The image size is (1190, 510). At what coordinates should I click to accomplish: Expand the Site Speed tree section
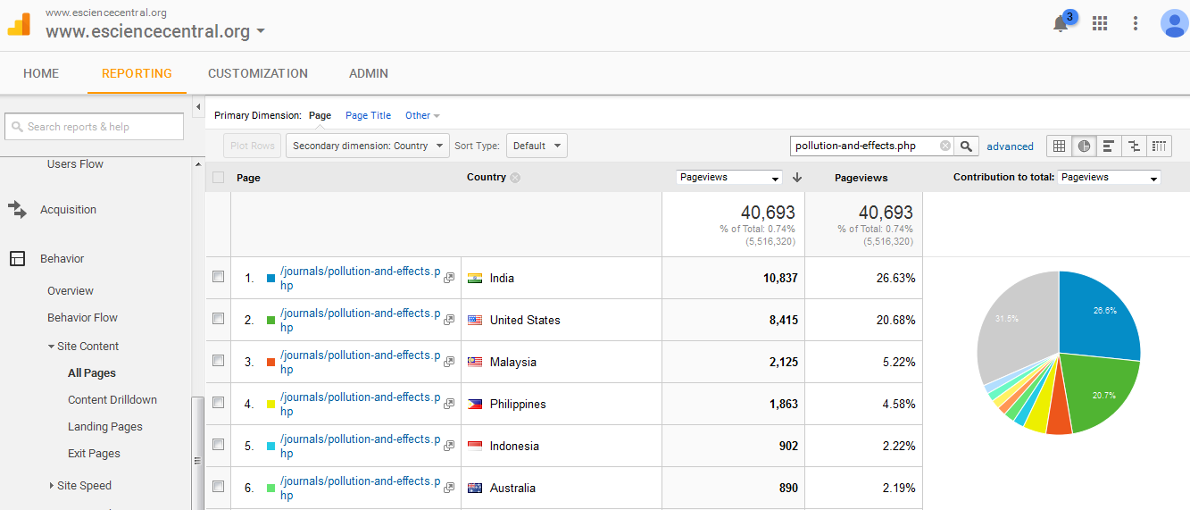click(x=51, y=486)
